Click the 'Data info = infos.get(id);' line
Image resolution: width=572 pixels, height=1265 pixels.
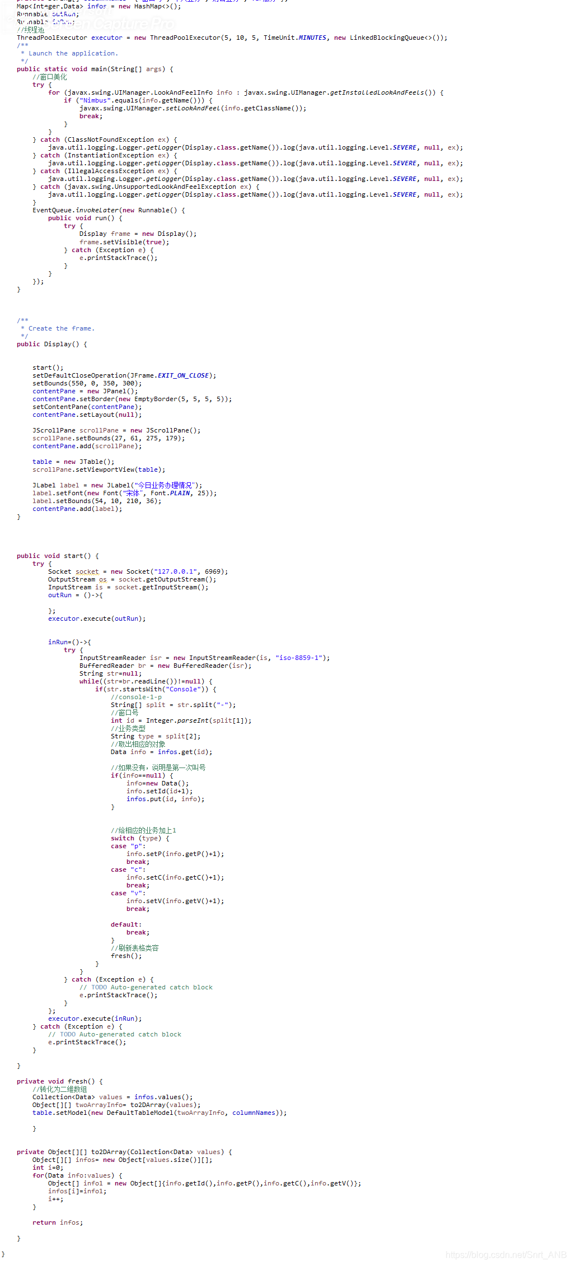pos(161,752)
